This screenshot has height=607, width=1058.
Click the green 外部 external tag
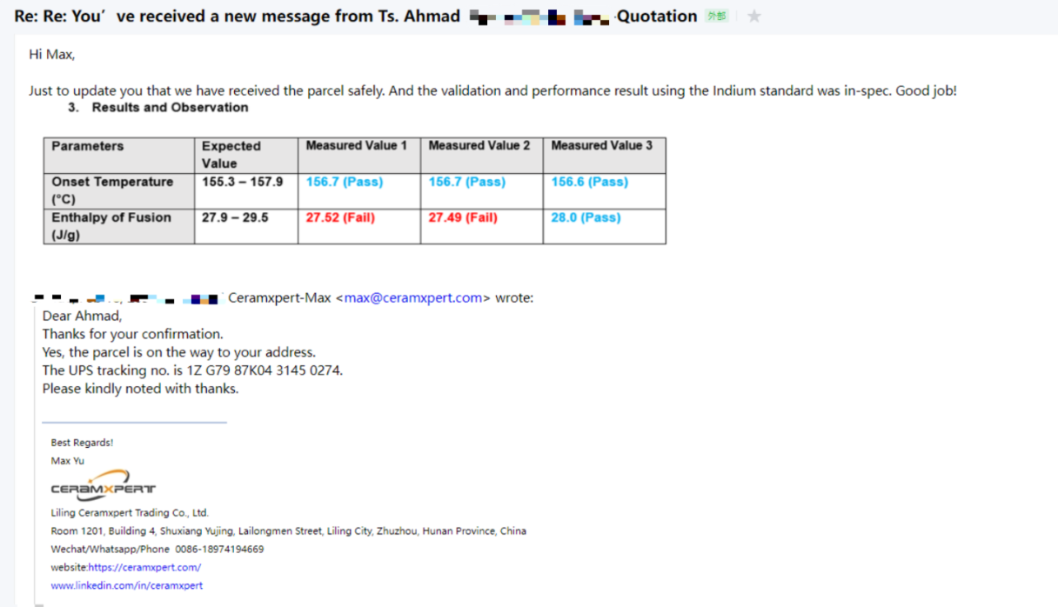718,17
